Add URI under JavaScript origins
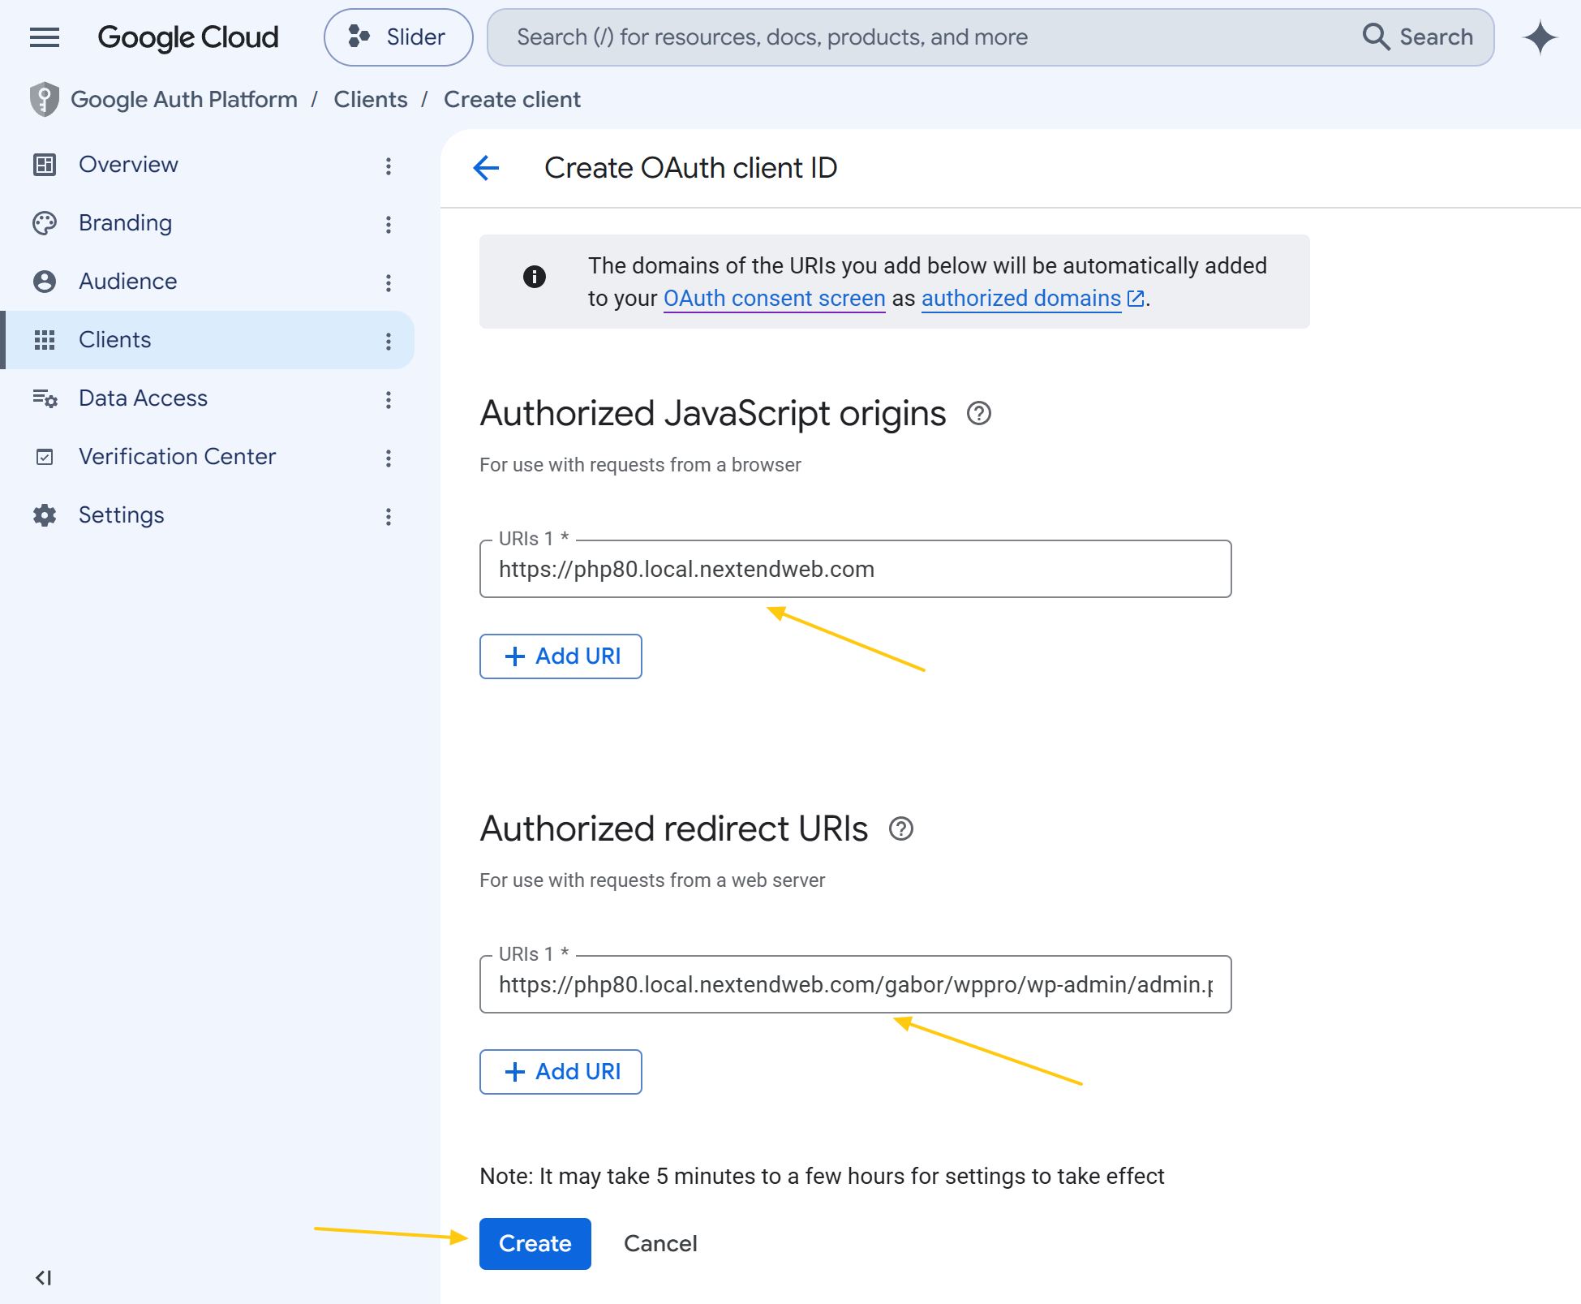1581x1304 pixels. coord(561,656)
